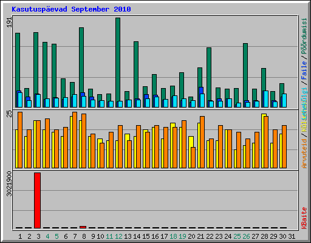The height and width of the screenshot is (243, 311).
Task: Click the yellow bar for day 28
Action: (x=262, y=141)
